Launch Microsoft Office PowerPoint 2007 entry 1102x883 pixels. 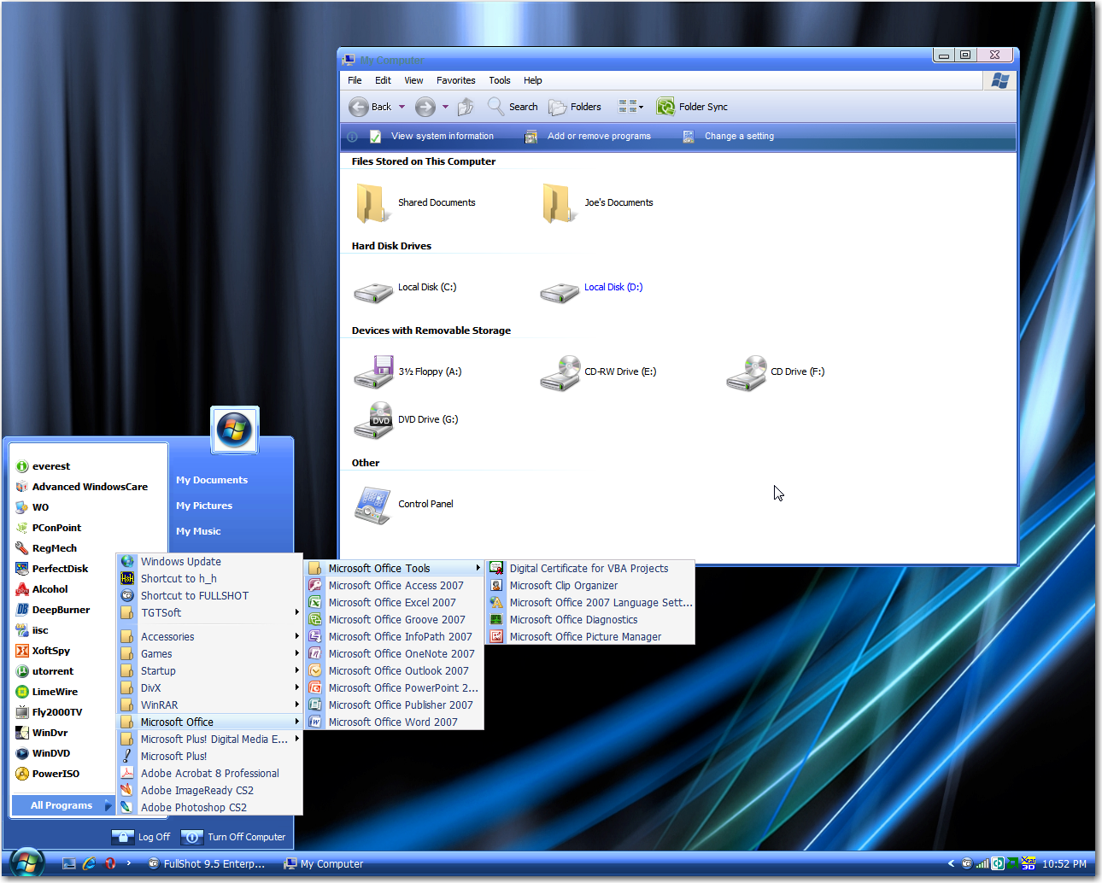point(395,688)
